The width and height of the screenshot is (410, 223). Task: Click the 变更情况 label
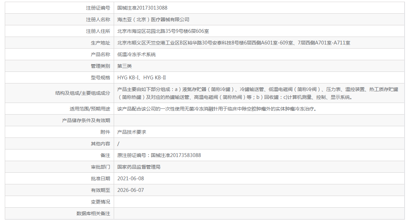100,202
